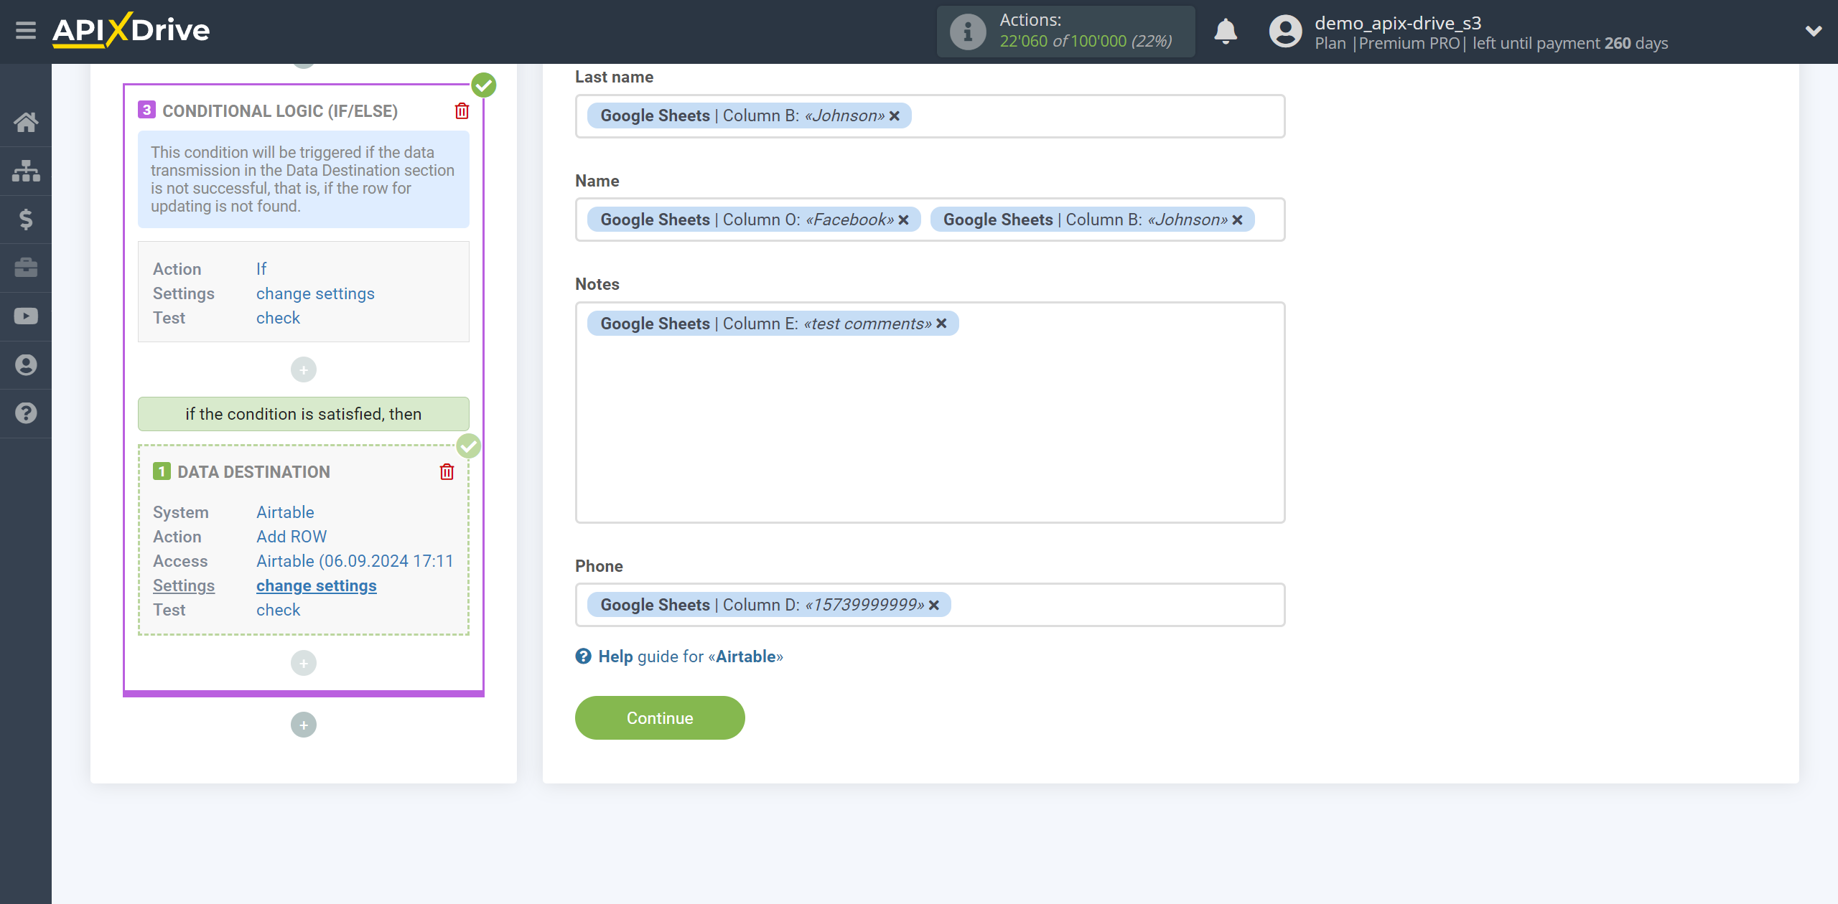The image size is (1838, 904).
Task: Click the green checkmark on Data Destination block
Action: pos(469,445)
